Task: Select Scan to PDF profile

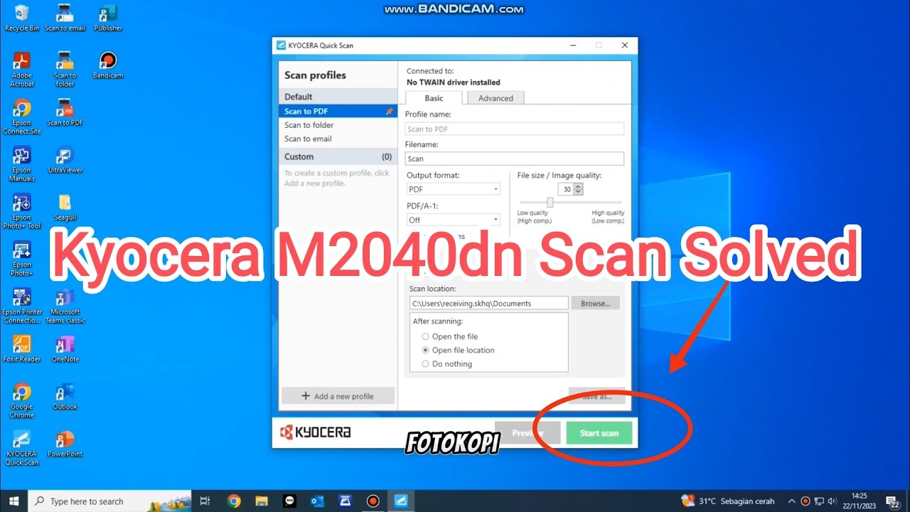Action: (x=338, y=111)
